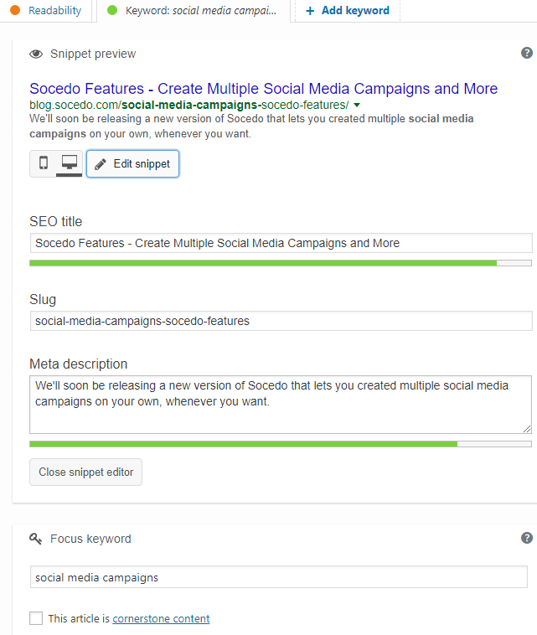Click the Edit snippet button

[133, 163]
